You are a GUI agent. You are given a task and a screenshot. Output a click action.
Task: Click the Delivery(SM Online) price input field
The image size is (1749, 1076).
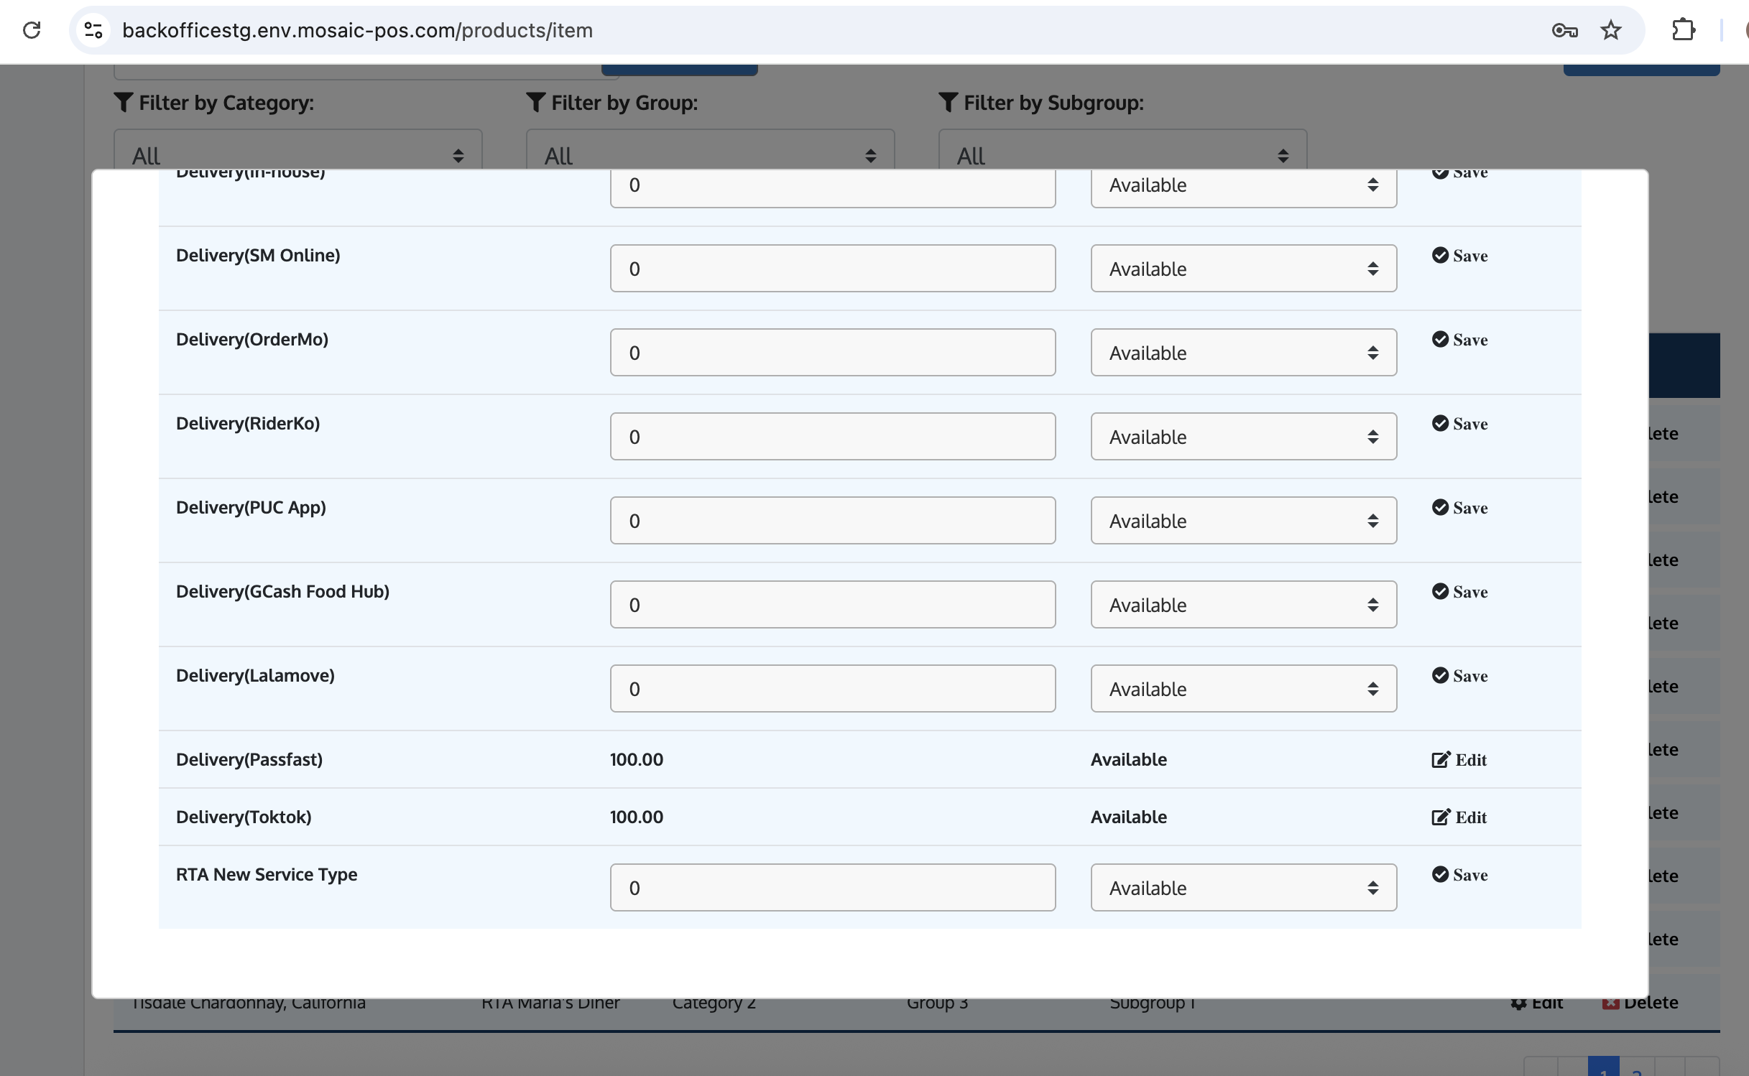coord(832,269)
